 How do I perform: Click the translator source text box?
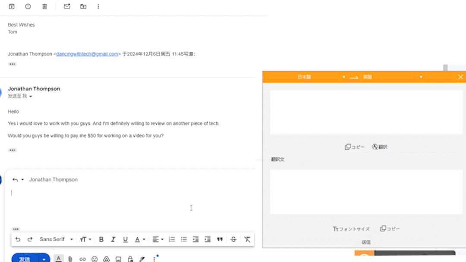(366, 112)
